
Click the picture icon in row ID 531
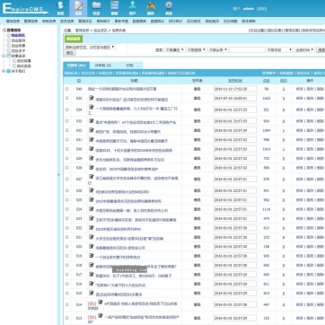coord(92,139)
